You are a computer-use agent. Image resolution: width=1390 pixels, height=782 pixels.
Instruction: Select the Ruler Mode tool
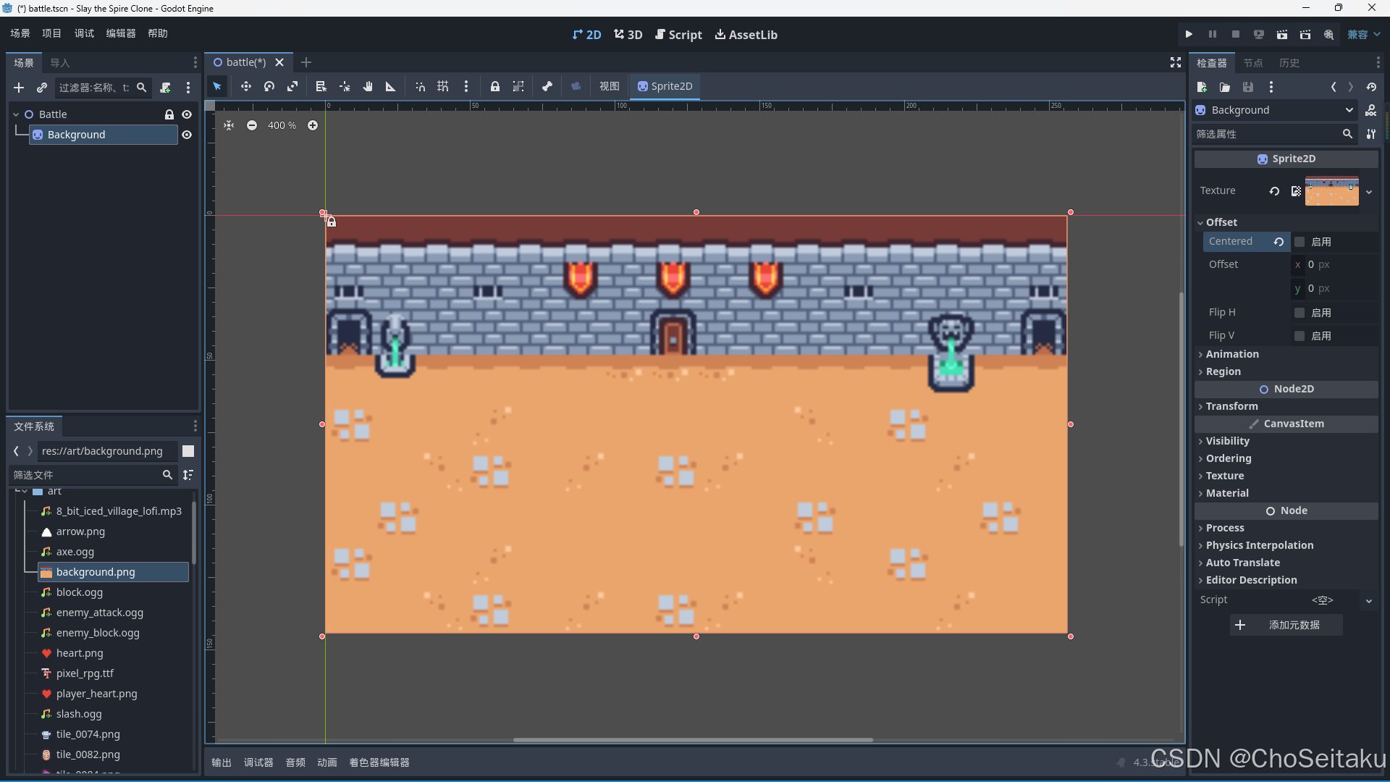[x=391, y=86]
